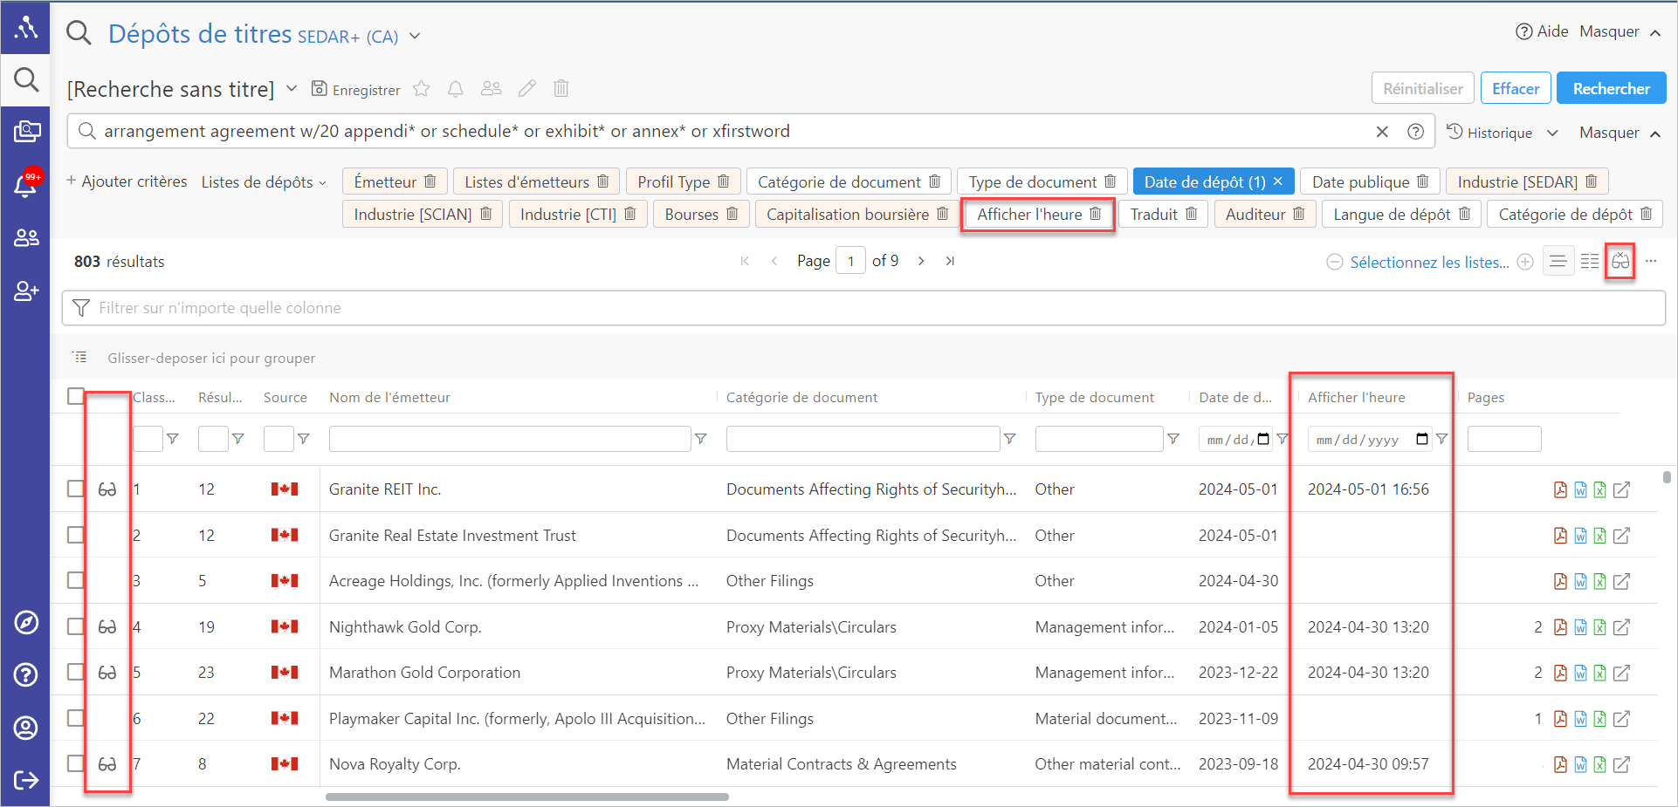Open Excel version for Marathon Gold Corporation
Screen dimensions: 1678x807
[x=1599, y=673]
